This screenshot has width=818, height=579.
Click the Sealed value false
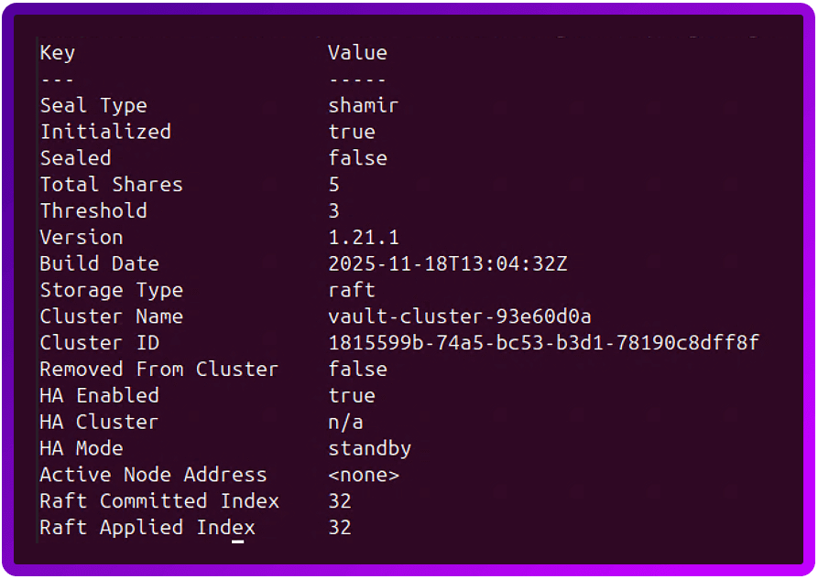[357, 158]
